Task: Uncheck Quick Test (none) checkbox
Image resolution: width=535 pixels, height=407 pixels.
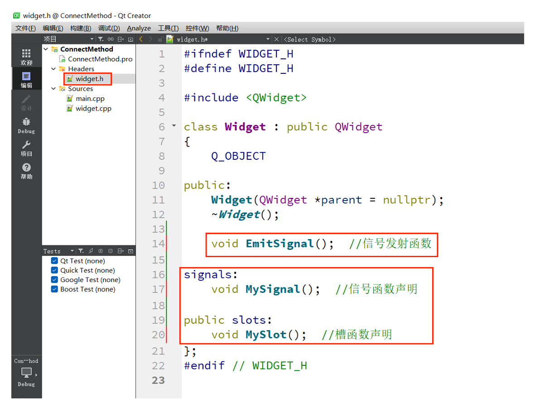Action: [54, 270]
